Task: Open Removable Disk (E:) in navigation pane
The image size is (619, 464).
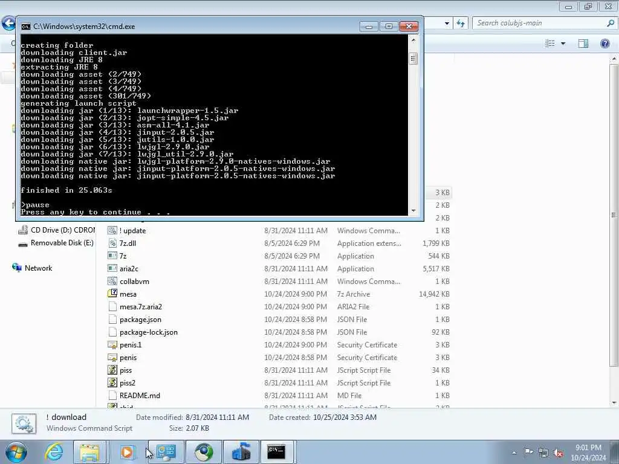Action: coord(56,243)
